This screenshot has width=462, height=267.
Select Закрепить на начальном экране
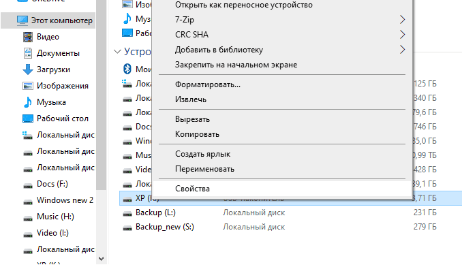pyautogui.click(x=282, y=65)
